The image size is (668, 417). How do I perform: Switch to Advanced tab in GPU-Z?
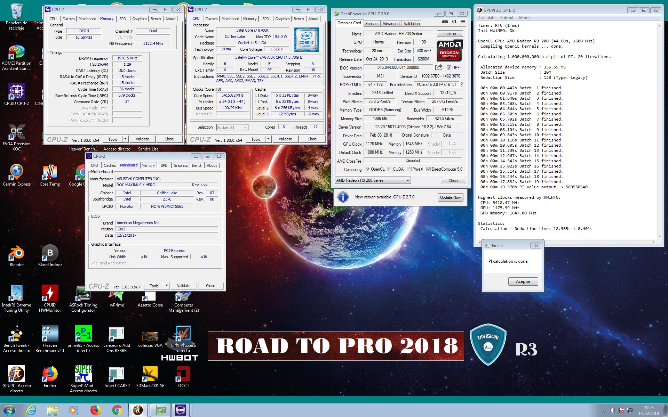point(391,24)
